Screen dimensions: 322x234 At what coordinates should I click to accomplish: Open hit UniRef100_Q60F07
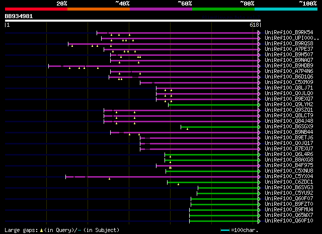pos(289,199)
